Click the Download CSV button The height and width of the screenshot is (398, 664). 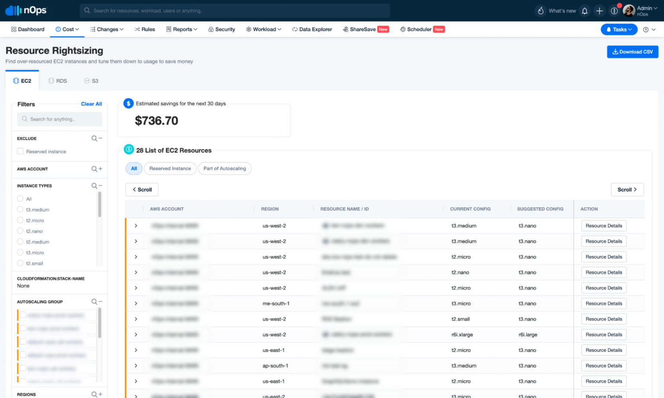[632, 51]
